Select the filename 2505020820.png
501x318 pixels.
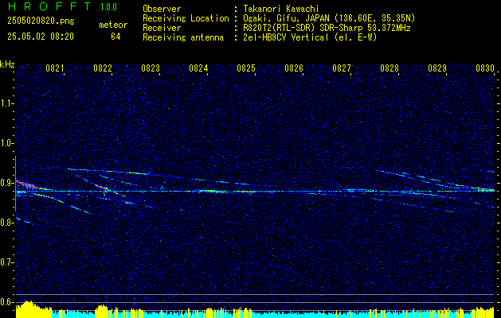[x=41, y=21]
